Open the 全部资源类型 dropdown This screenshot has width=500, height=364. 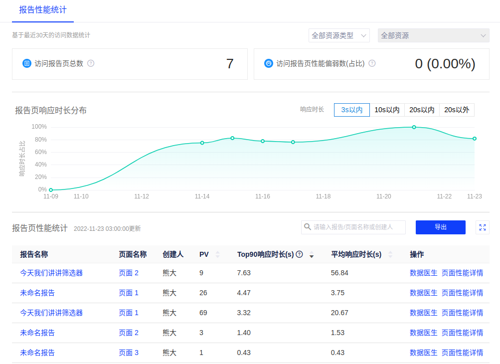pyautogui.click(x=339, y=35)
